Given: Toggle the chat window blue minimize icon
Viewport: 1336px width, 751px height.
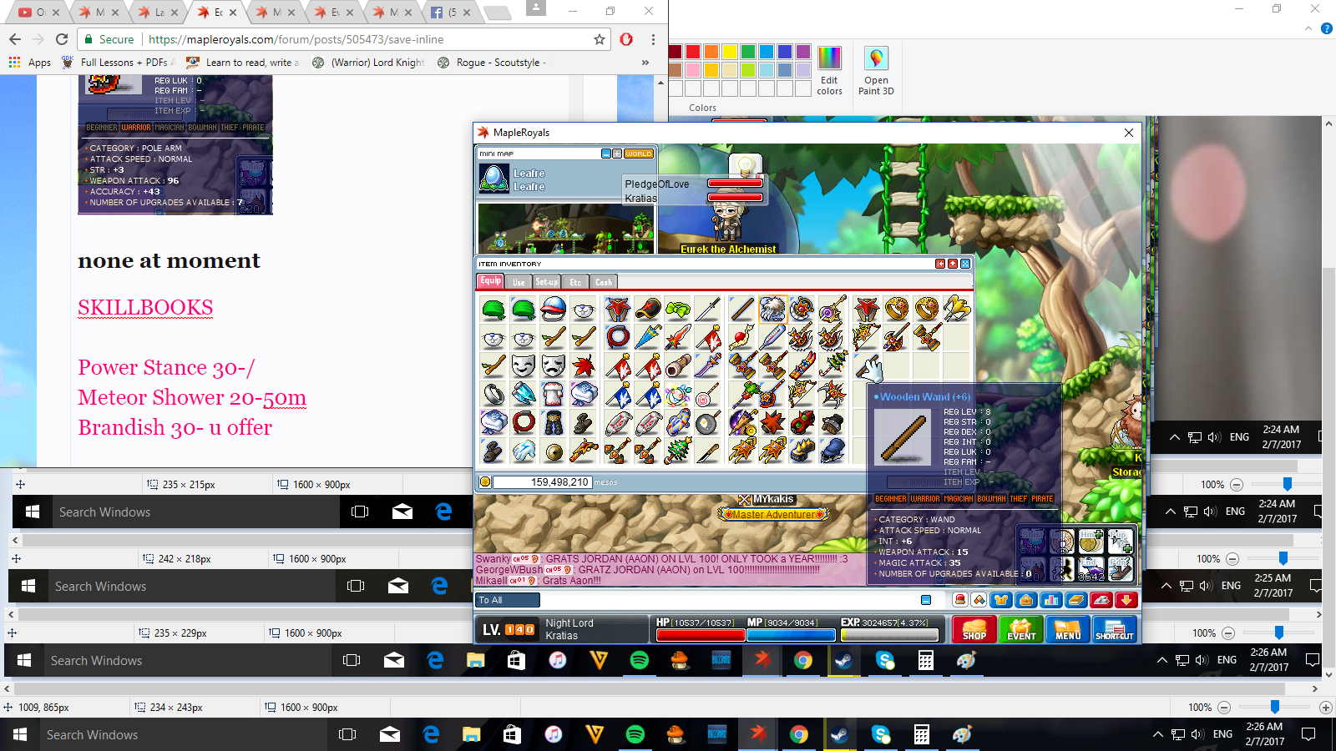Looking at the screenshot, I should [926, 600].
